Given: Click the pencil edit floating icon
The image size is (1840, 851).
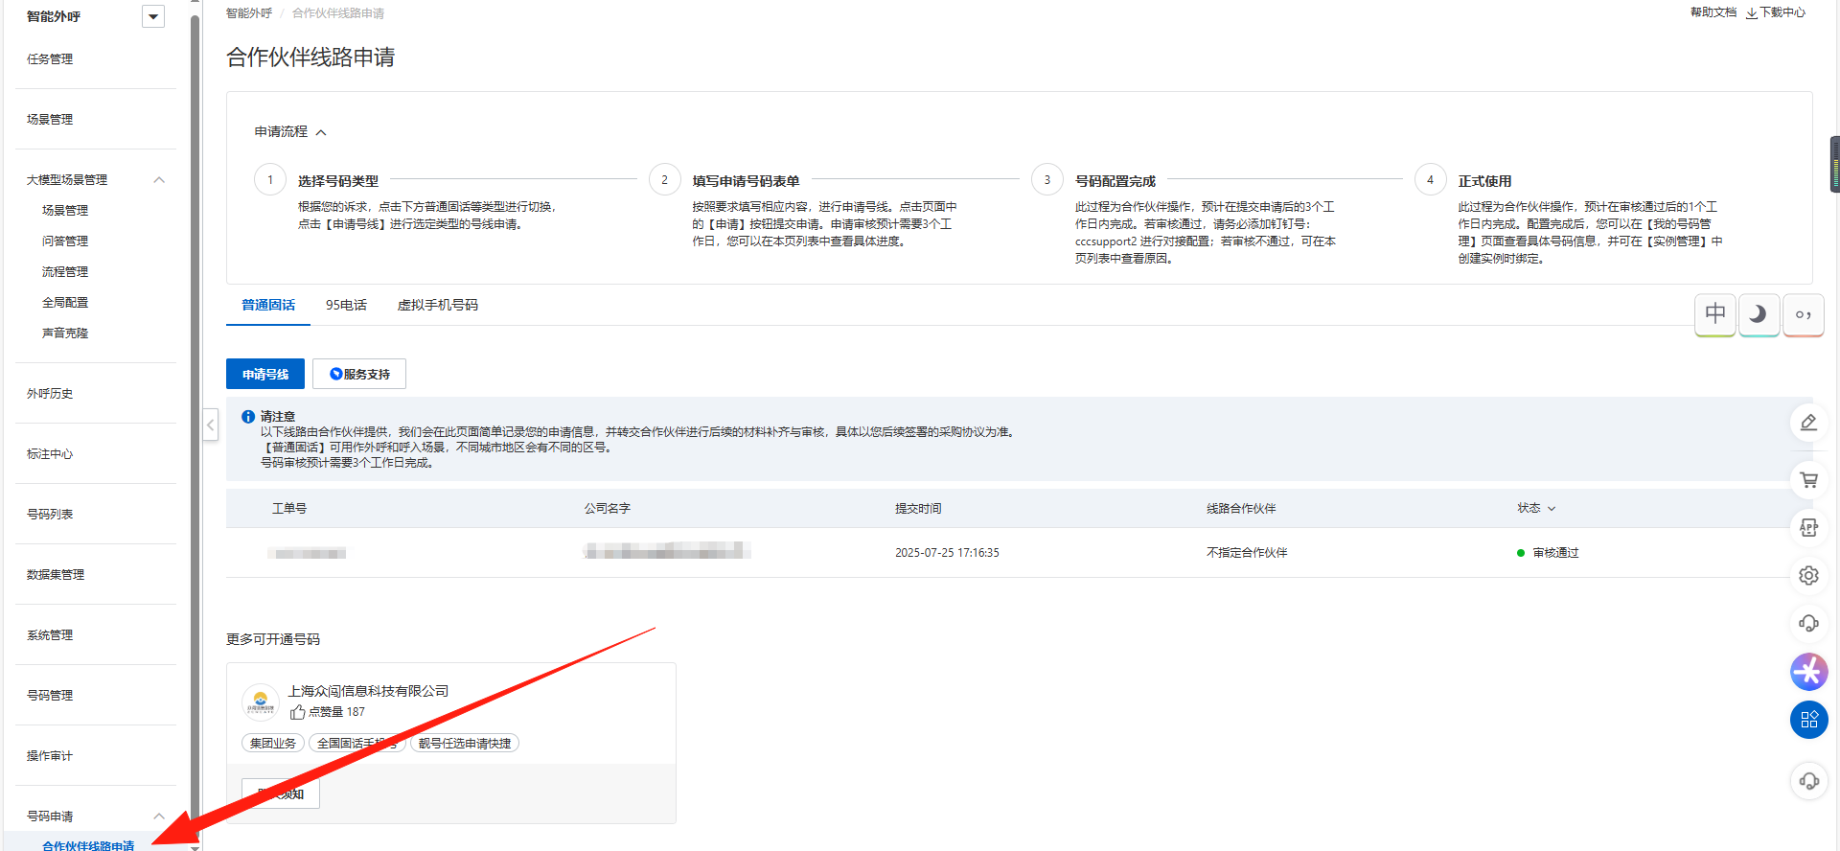Looking at the screenshot, I should point(1808,423).
